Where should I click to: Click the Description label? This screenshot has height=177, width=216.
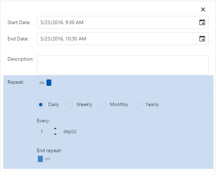pos(20,59)
